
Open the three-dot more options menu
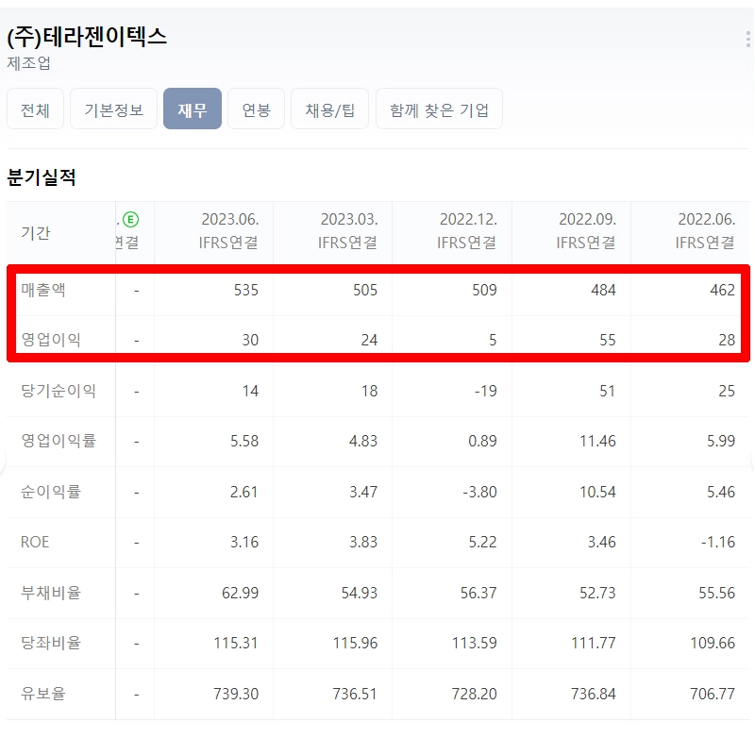coord(747,39)
